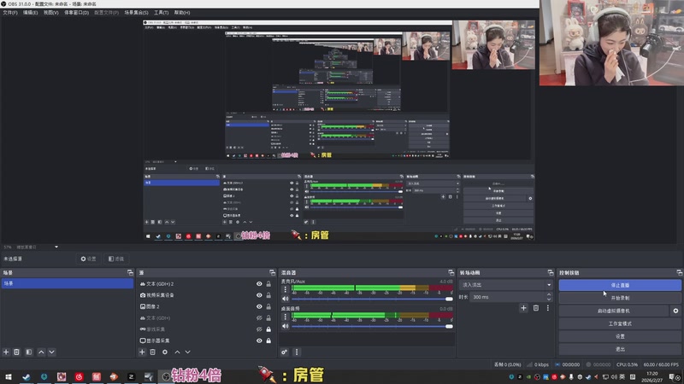
Task: Open virtual camera settings gear icon
Action: 675,311
